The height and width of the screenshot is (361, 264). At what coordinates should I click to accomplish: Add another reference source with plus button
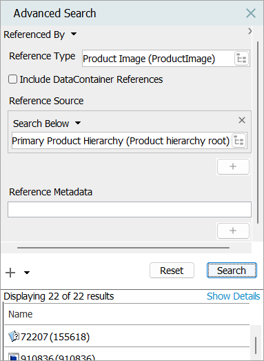tap(233, 166)
